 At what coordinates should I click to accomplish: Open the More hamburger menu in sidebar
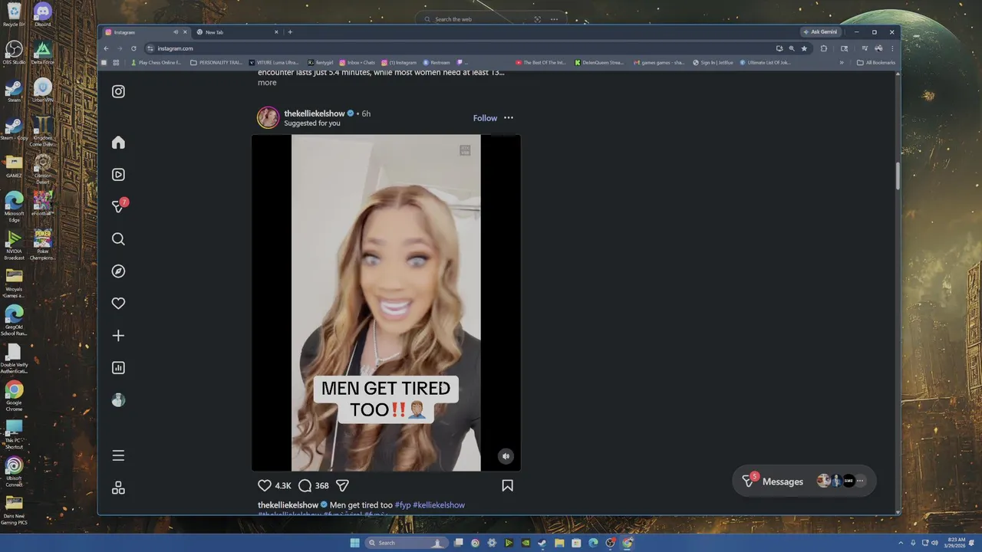(118, 455)
